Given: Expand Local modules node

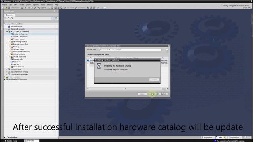Looking at the screenshot, I should click(9, 67).
